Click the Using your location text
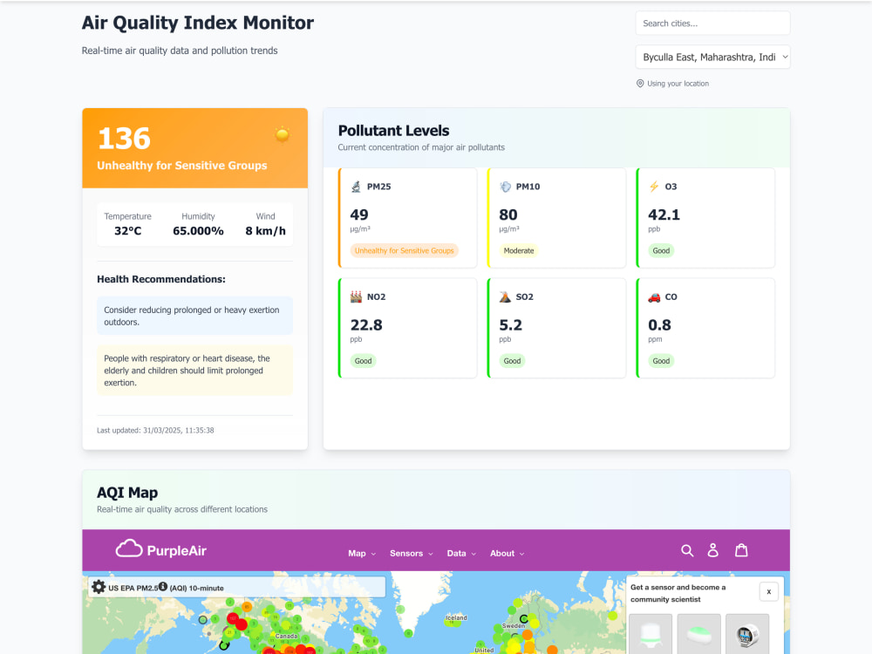 (678, 84)
